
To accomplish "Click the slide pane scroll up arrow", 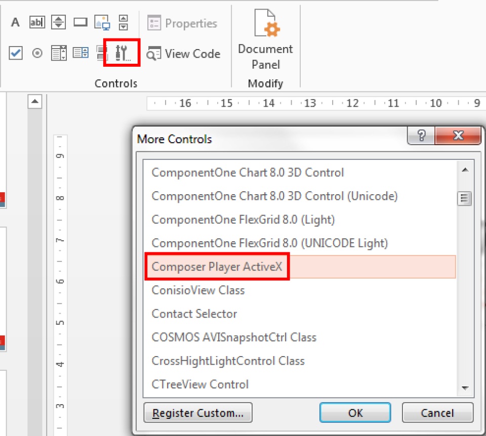I will (35, 102).
